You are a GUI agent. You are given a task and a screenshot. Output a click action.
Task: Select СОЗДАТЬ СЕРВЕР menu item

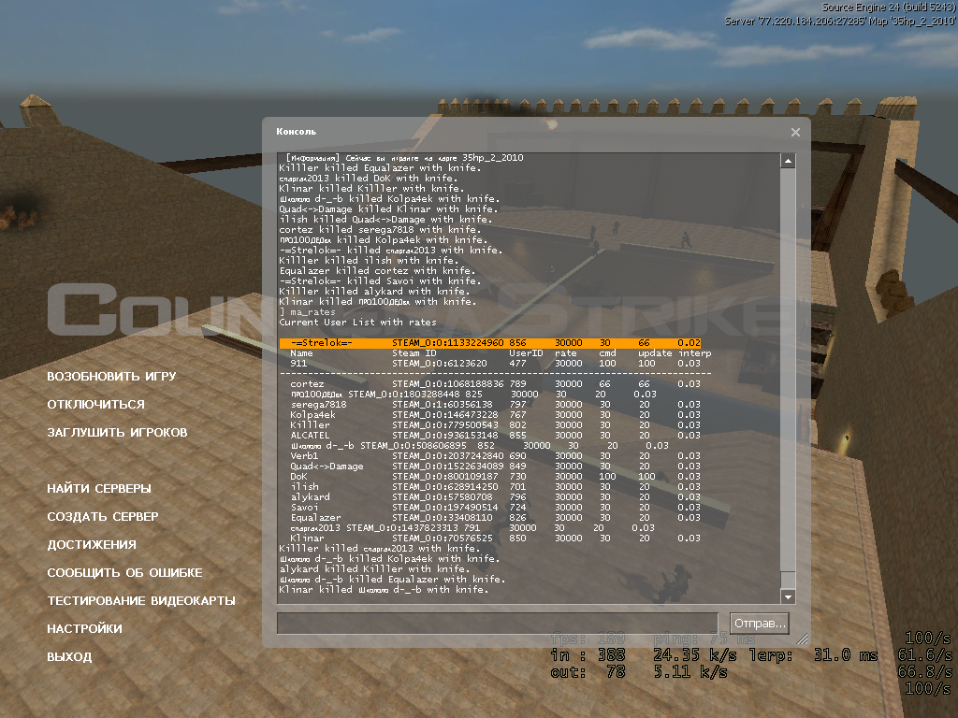coord(103,516)
